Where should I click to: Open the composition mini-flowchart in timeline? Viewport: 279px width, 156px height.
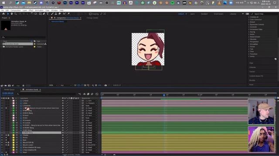[79, 94]
